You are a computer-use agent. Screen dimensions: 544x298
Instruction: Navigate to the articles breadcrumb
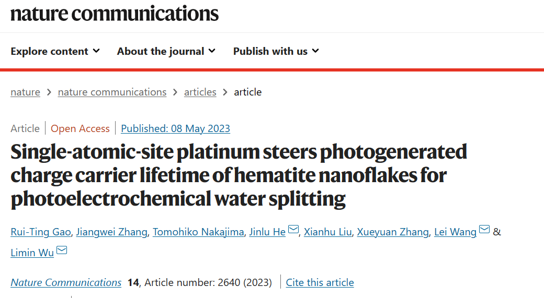click(x=200, y=92)
